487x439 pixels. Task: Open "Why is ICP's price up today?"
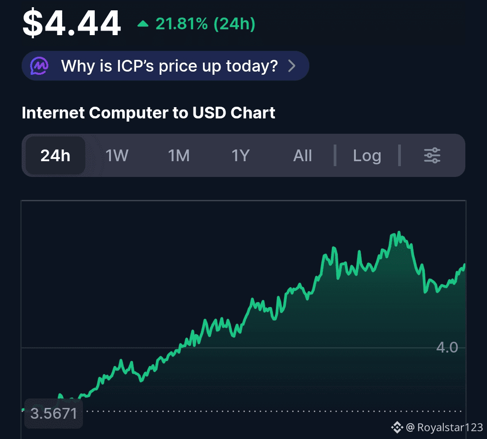[169, 66]
